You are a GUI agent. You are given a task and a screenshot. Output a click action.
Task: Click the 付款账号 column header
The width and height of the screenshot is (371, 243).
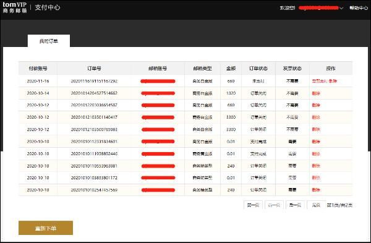(x=38, y=69)
